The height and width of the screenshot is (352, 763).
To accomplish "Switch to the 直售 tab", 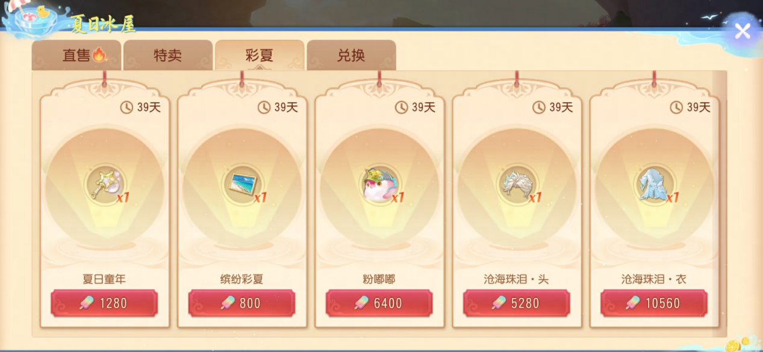I will [x=76, y=55].
